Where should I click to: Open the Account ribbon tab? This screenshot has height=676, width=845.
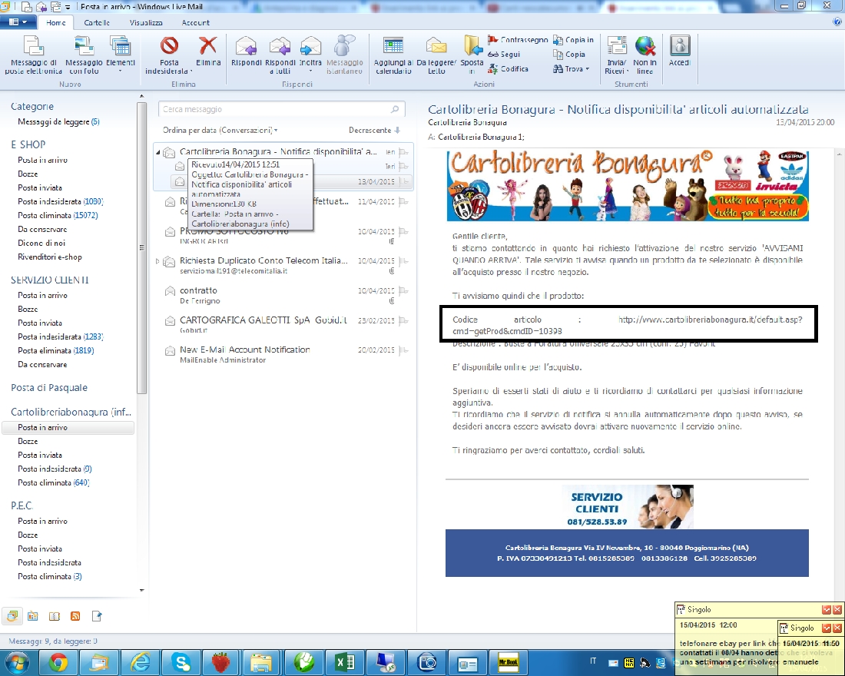[196, 22]
